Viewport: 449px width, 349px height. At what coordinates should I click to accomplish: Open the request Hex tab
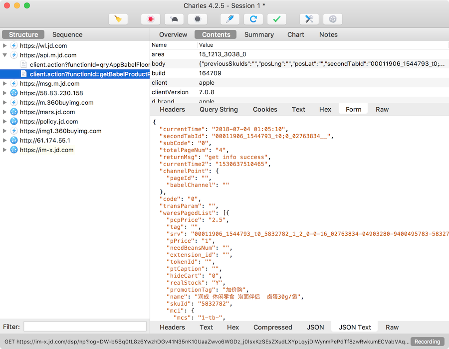pyautogui.click(x=325, y=109)
